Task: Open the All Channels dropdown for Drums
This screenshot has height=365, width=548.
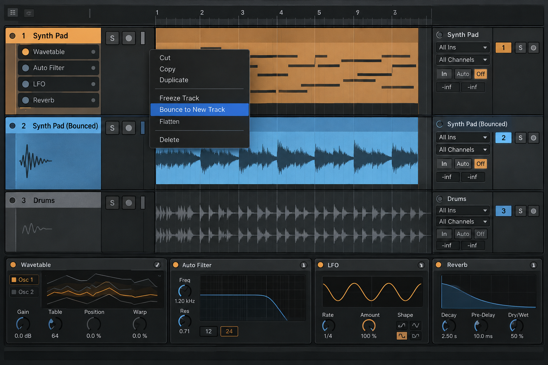Action: [463, 222]
